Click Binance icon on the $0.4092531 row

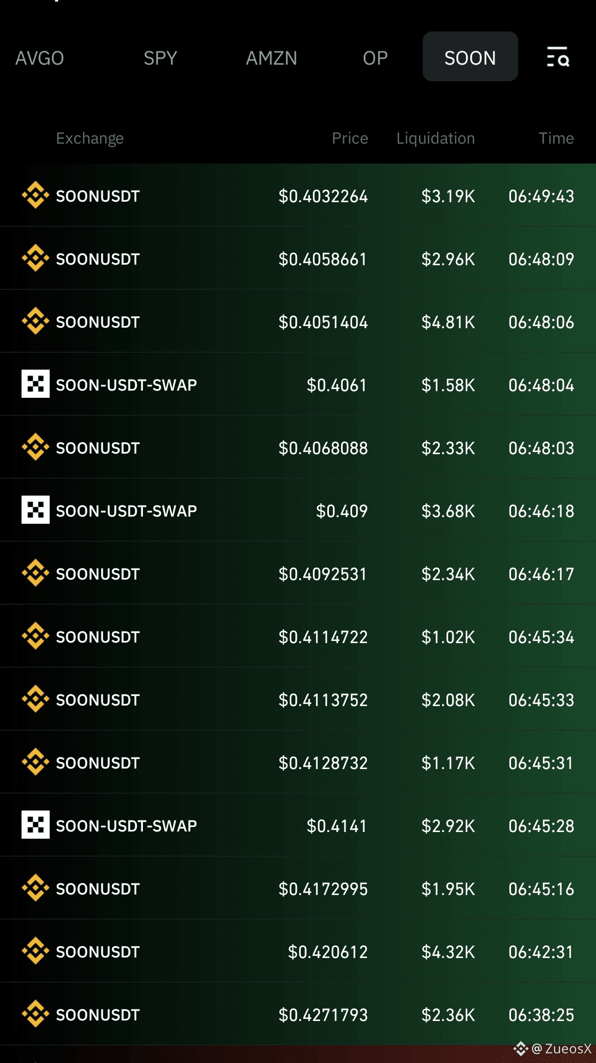point(35,573)
